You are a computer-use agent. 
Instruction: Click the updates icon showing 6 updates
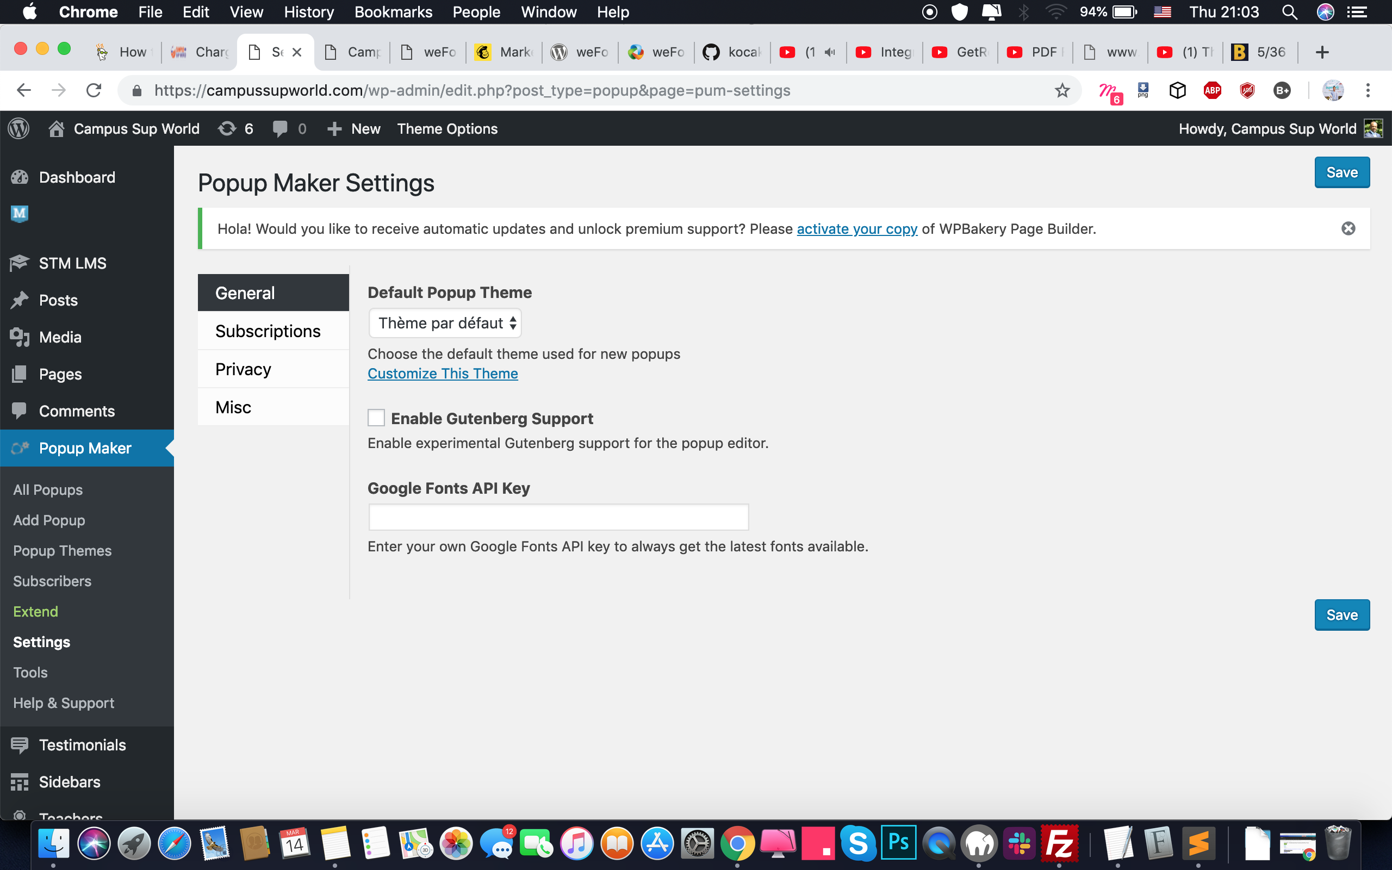pos(228,128)
